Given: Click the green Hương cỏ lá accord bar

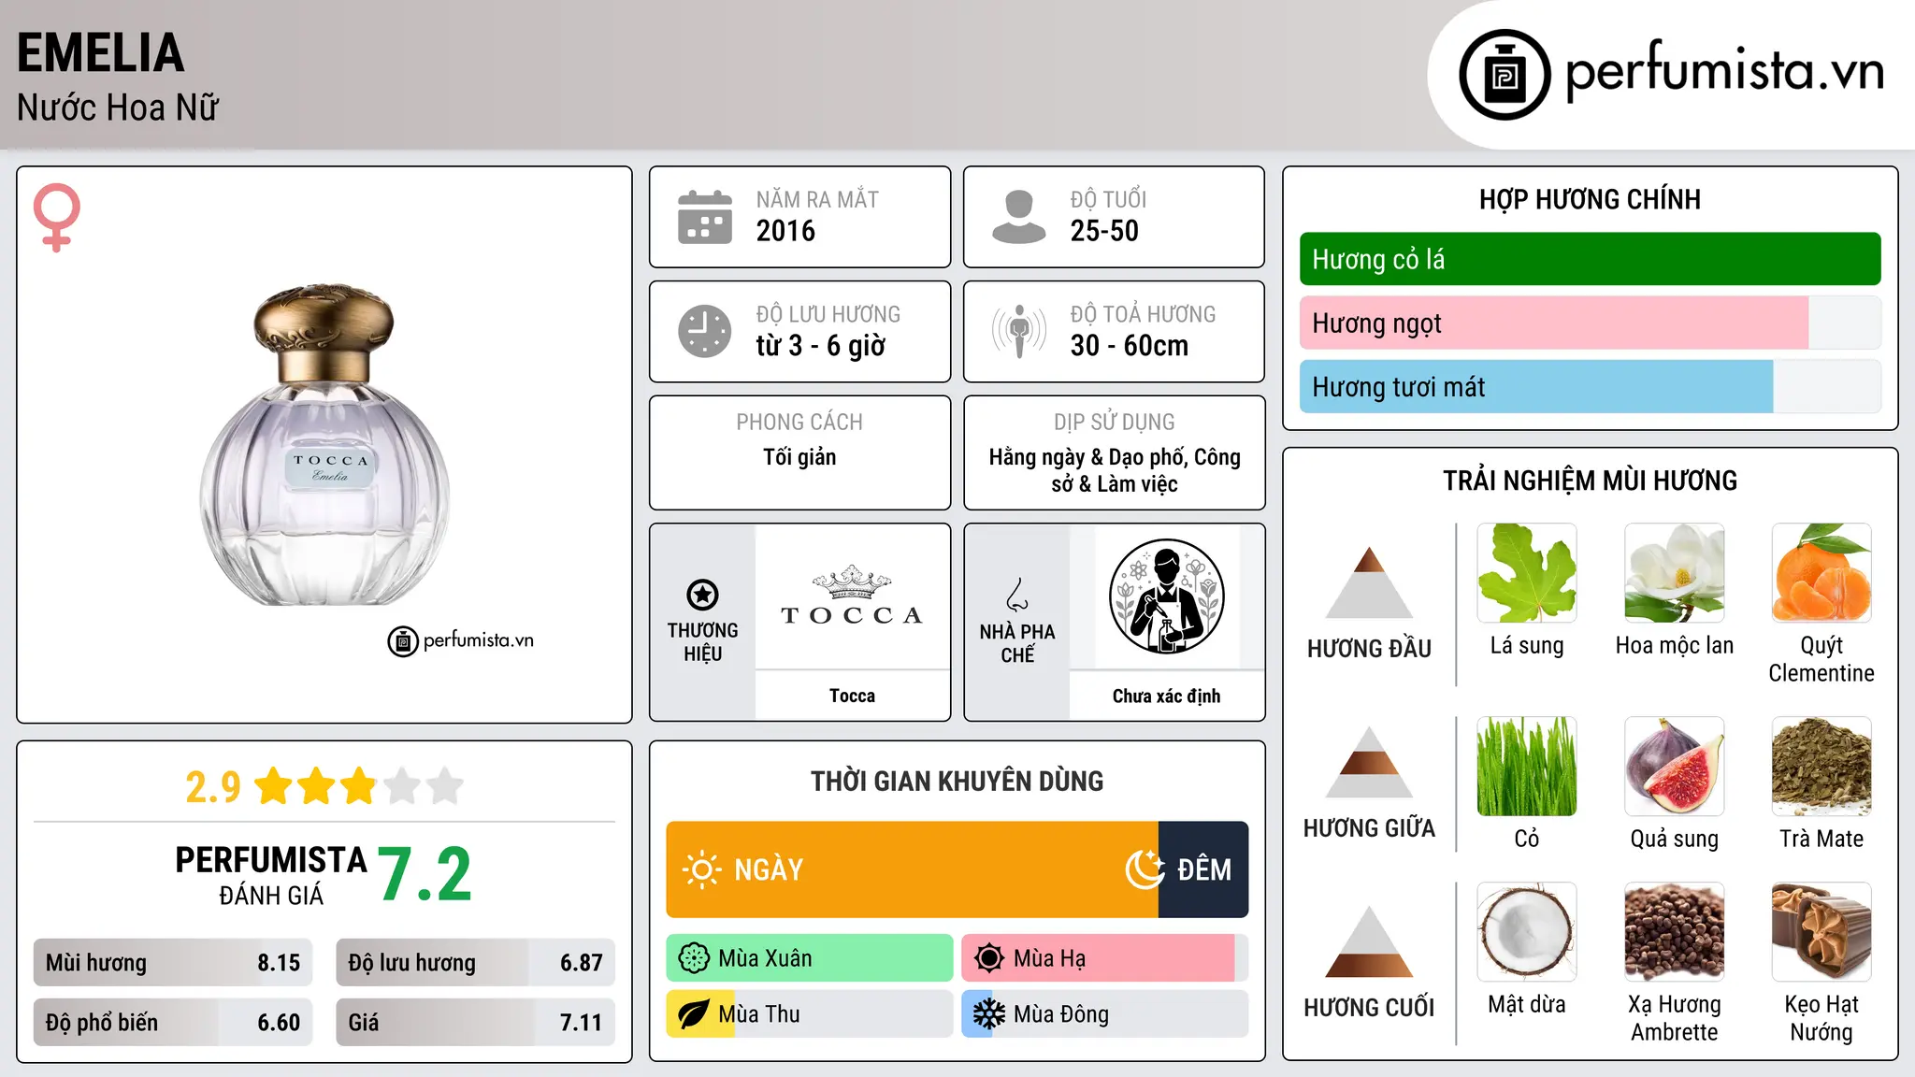Looking at the screenshot, I should click(1591, 259).
